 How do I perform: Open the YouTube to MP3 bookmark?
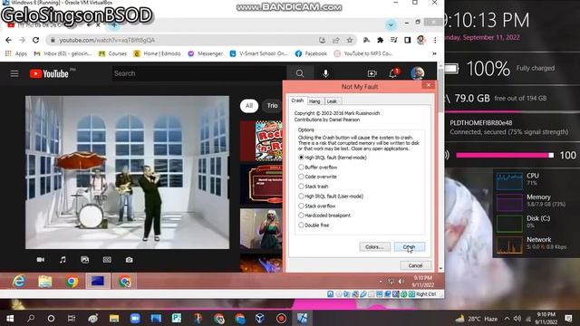(x=362, y=53)
